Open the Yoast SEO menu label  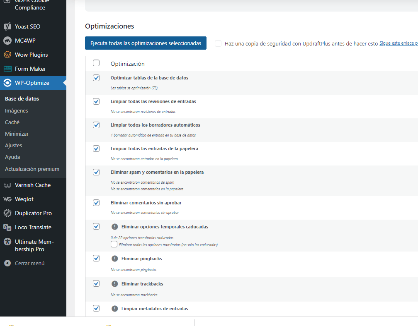point(27,26)
